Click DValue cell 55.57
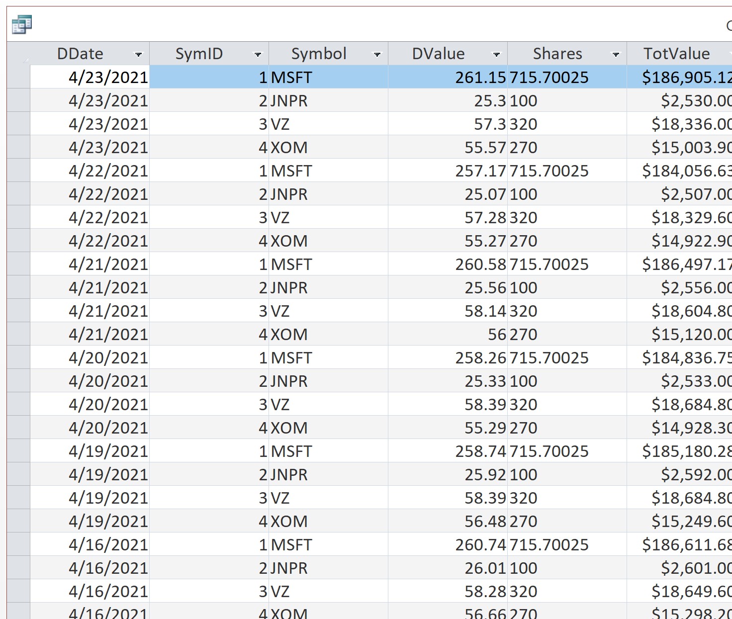The height and width of the screenshot is (619, 732). tap(448, 147)
